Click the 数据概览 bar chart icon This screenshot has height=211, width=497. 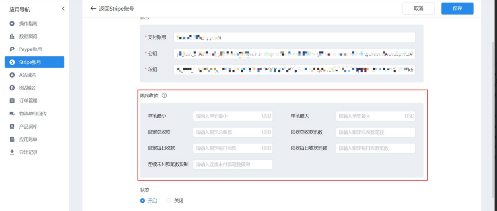pos(12,36)
